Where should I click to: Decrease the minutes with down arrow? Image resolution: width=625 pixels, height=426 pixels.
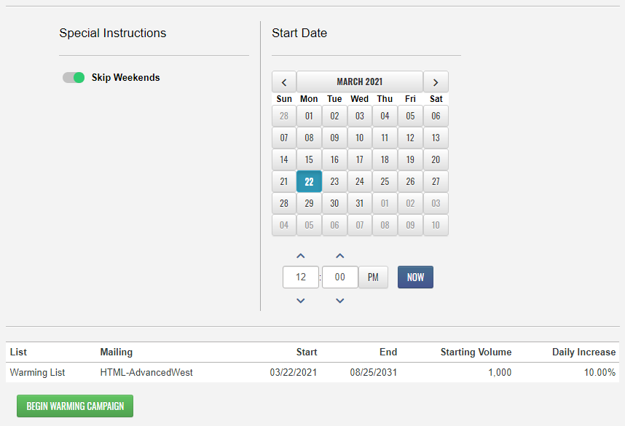(x=339, y=300)
